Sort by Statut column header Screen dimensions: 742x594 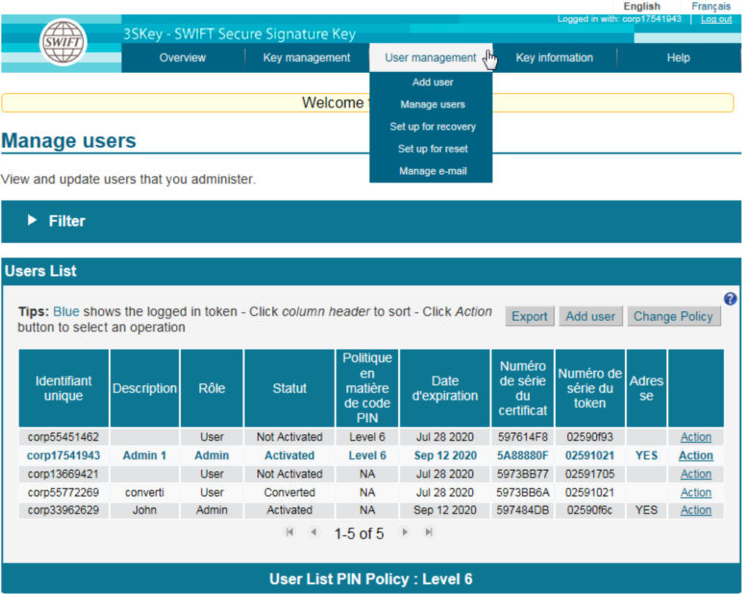tap(289, 388)
